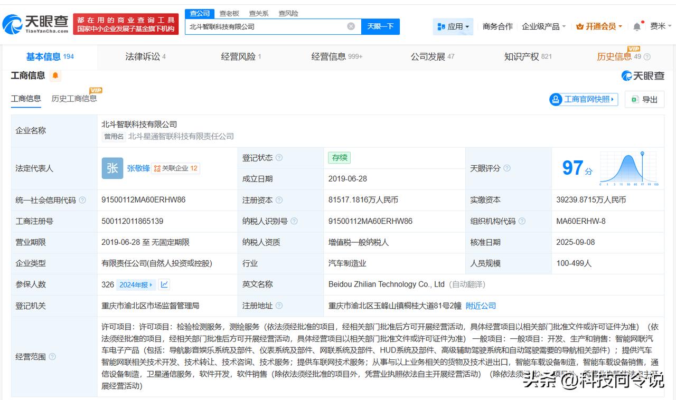
Task: Click the registration authority 重庆市渝北区市场监督管理局
Action: click(151, 306)
